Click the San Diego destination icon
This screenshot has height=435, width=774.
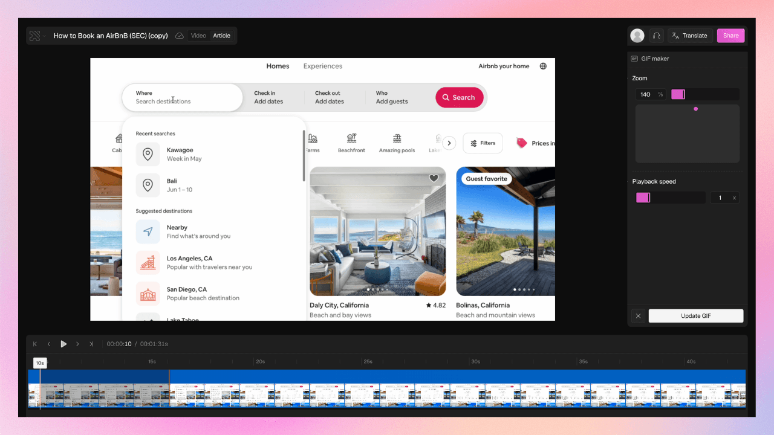click(x=148, y=293)
